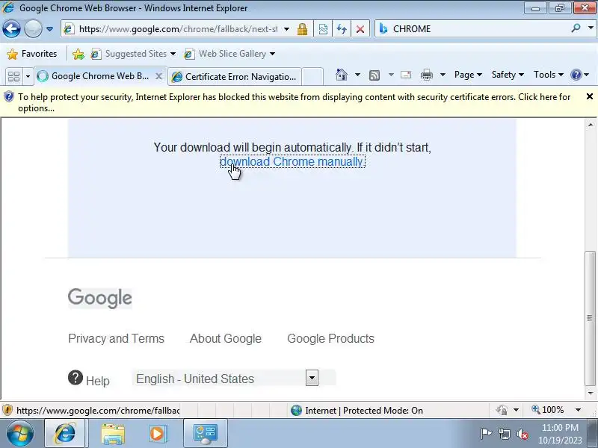Open Windows Media Player from taskbar
Screen dimensions: 598x448
coord(157,434)
